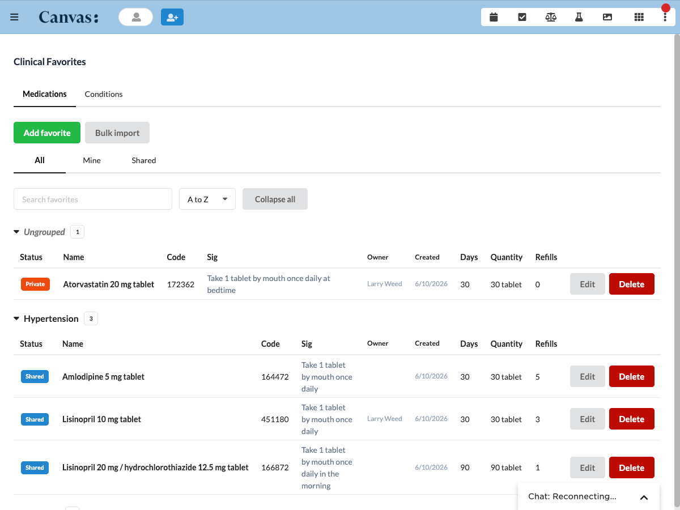The width and height of the screenshot is (680, 510).
Task: Switch to the Conditions tab
Action: (104, 94)
